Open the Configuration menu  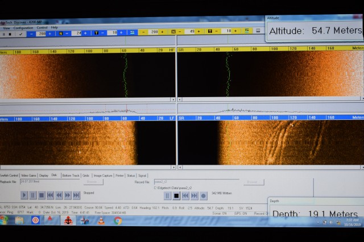pos(23,27)
